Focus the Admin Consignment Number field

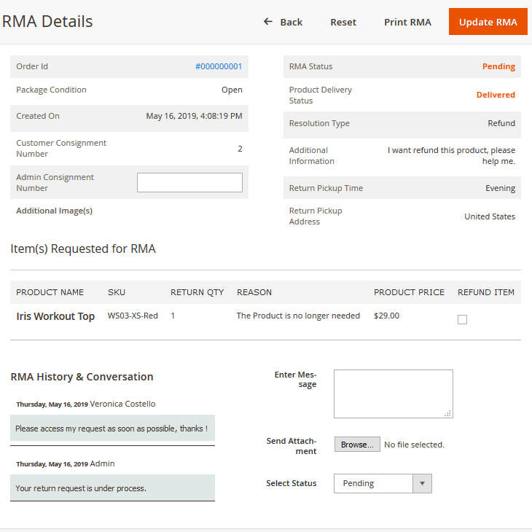(189, 182)
